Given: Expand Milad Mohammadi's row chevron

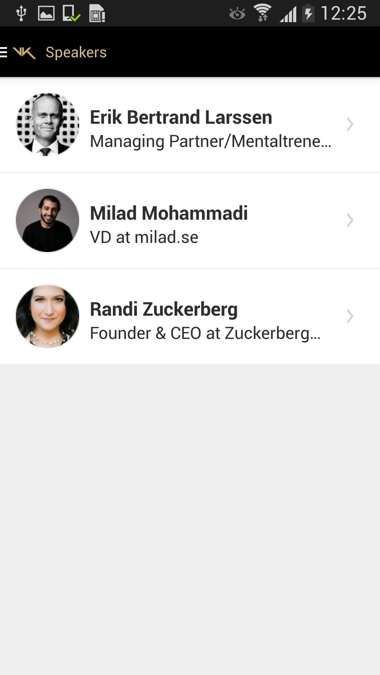Looking at the screenshot, I should [350, 220].
